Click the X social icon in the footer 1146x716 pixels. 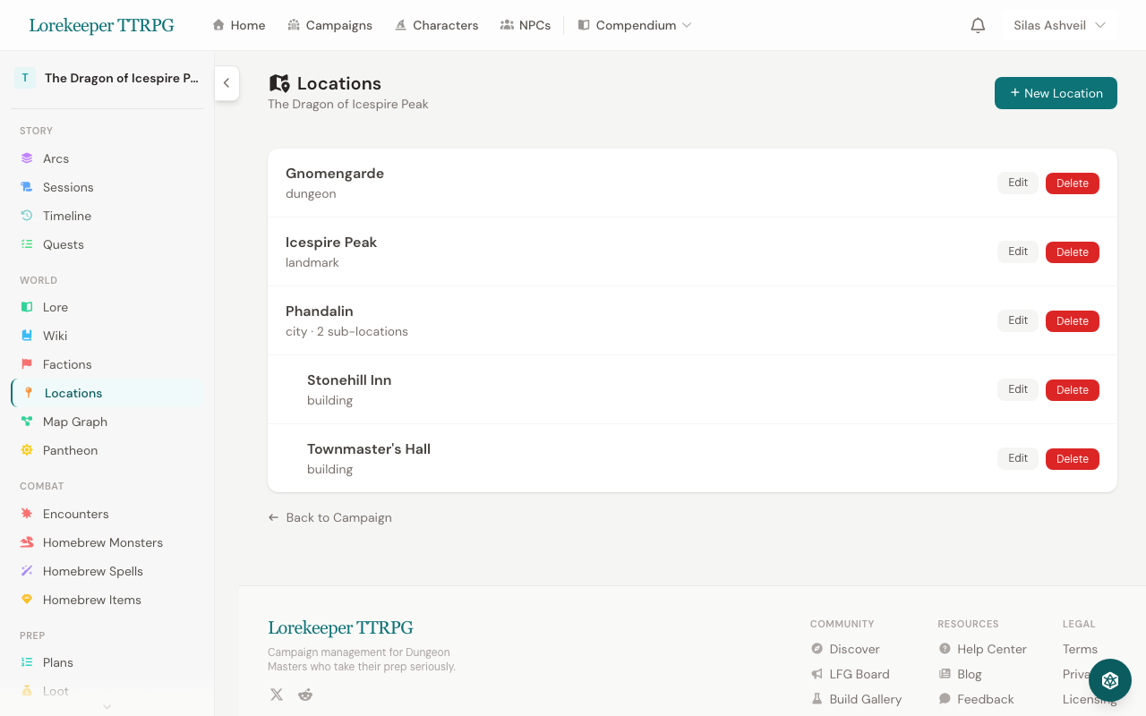(276, 694)
